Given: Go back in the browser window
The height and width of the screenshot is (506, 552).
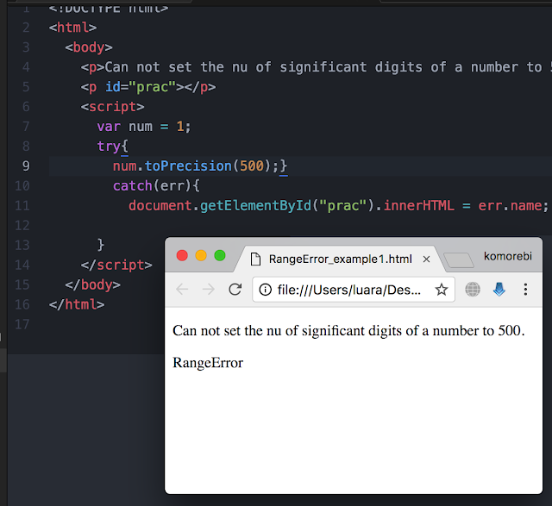Looking at the screenshot, I should point(182,290).
